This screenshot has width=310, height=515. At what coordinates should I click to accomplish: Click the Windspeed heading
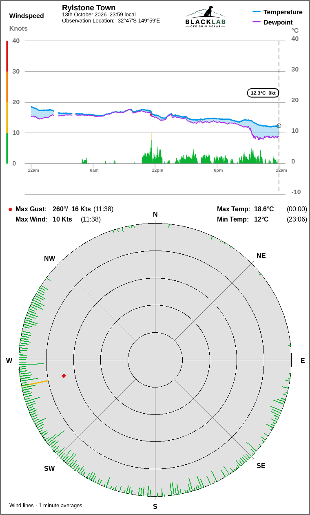[x=27, y=16]
